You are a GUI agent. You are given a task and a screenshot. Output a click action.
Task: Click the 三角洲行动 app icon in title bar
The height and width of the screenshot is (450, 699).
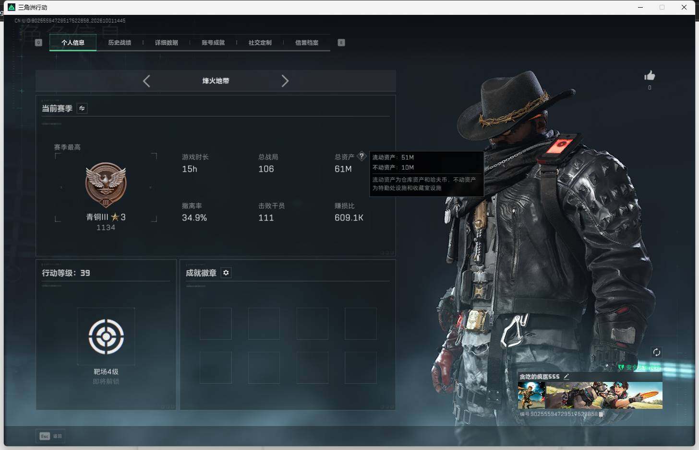point(12,7)
